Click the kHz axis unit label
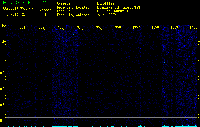Viewport: 200px width, 127px height. 3,26
